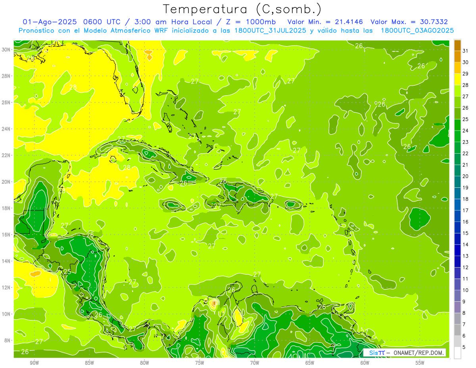
Task: Click the 30N latitude axis label
Action: pyautogui.click(x=6, y=50)
